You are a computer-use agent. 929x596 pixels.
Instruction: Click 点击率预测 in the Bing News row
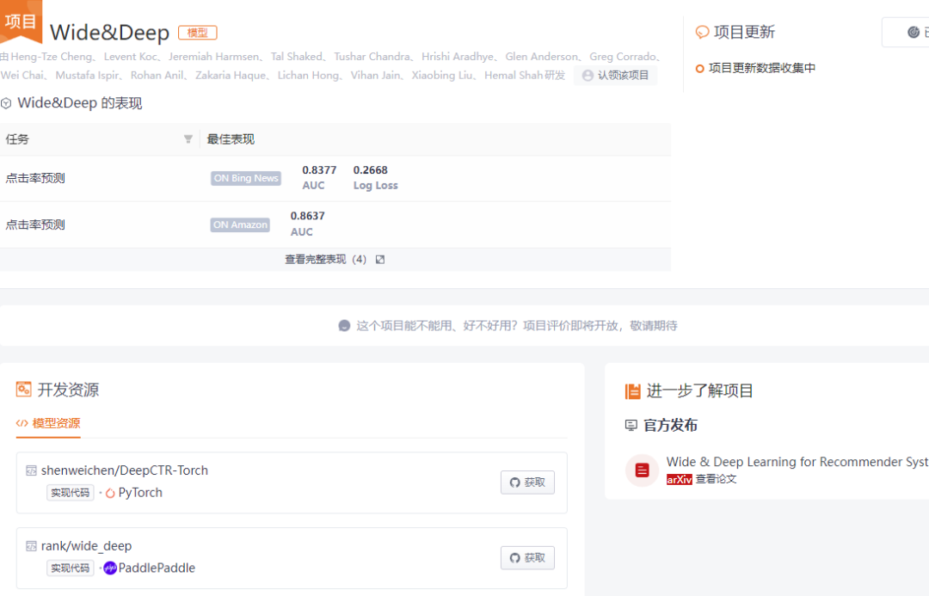(35, 178)
